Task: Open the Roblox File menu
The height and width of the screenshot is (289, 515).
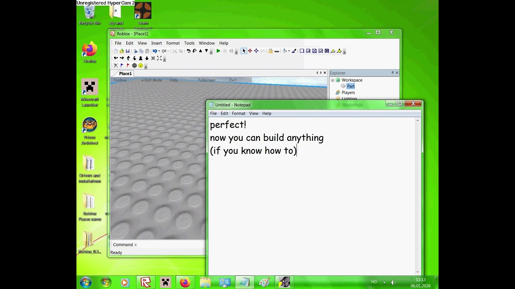Action: click(x=118, y=43)
